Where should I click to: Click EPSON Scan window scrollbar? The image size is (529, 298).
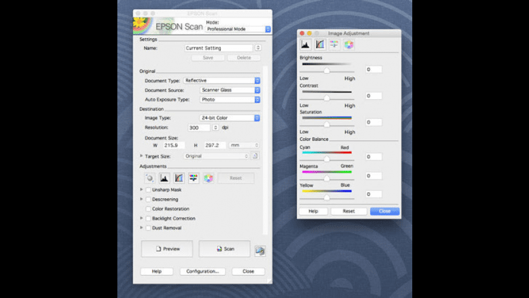click(265, 150)
